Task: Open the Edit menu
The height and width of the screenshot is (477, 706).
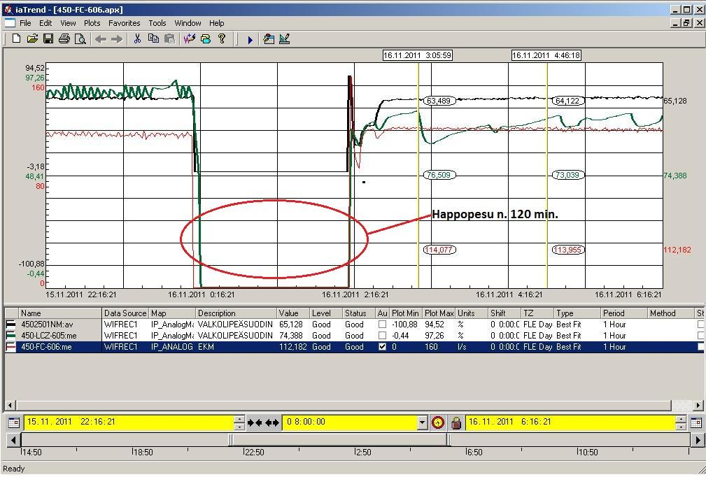Action: [45, 23]
